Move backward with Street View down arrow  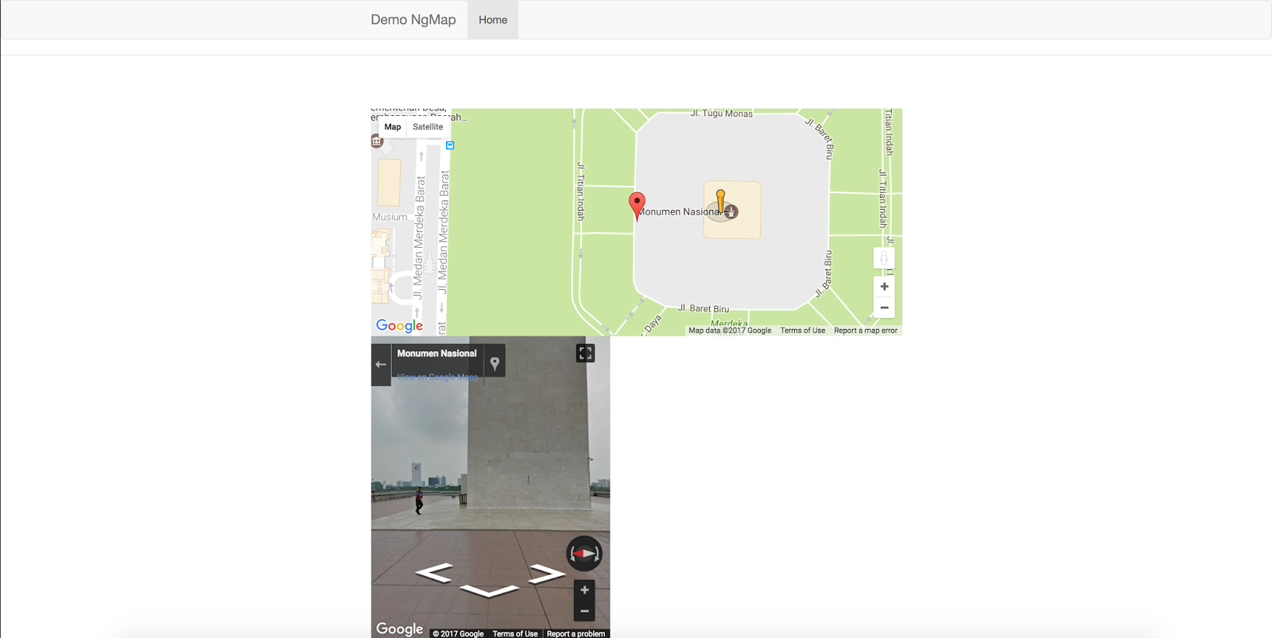489,590
